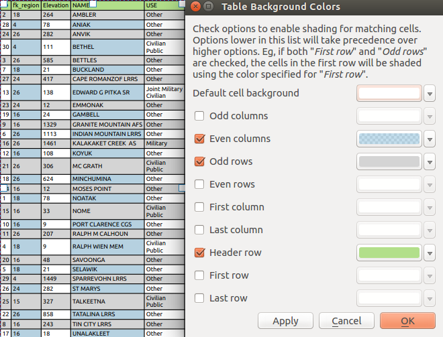
Task: Confirm with the OK button
Action: [407, 321]
